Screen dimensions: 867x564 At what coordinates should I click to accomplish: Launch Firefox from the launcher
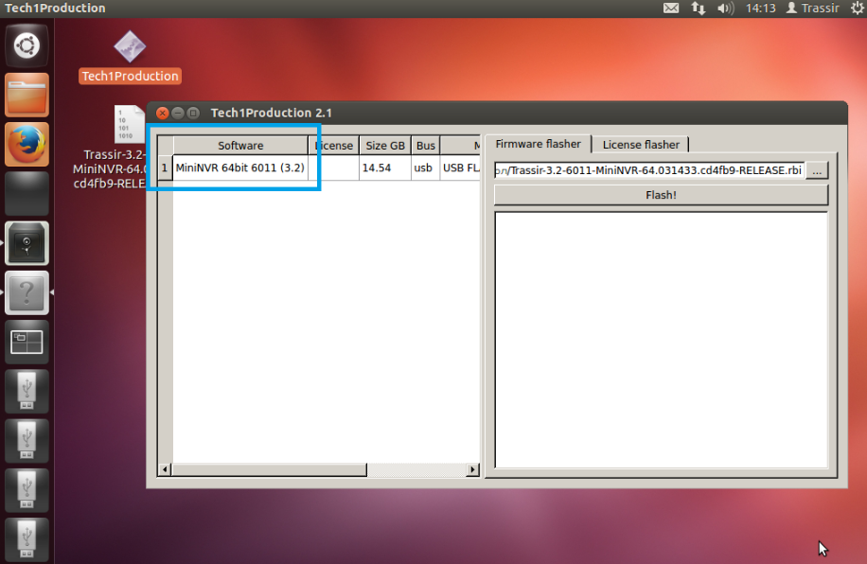tap(27, 145)
